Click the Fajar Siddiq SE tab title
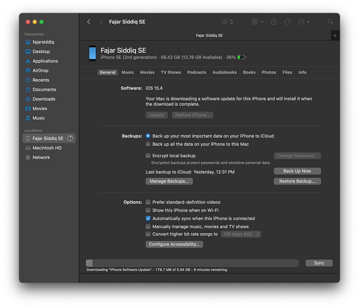This screenshot has height=308, width=359. tap(209, 35)
